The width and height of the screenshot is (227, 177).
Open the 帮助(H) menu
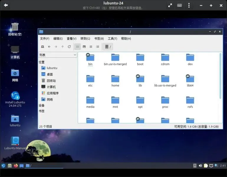(x=126, y=39)
